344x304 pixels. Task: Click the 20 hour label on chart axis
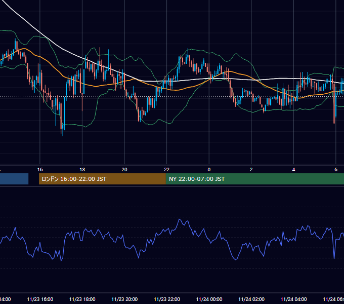[124, 170]
